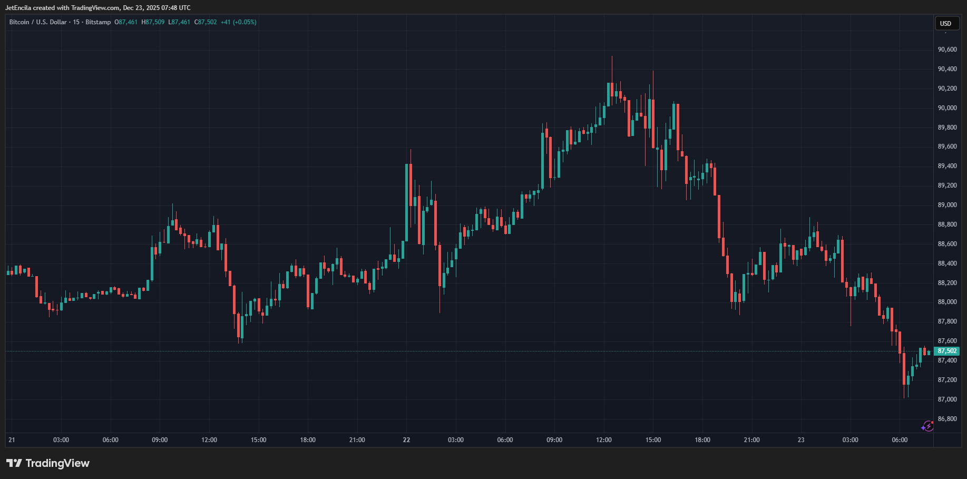The image size is (967, 479).
Task: Click the 90,000 price axis label
Action: pos(947,108)
